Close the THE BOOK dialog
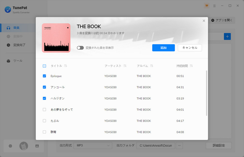This screenshot has height=157, width=244. coord(204,21)
